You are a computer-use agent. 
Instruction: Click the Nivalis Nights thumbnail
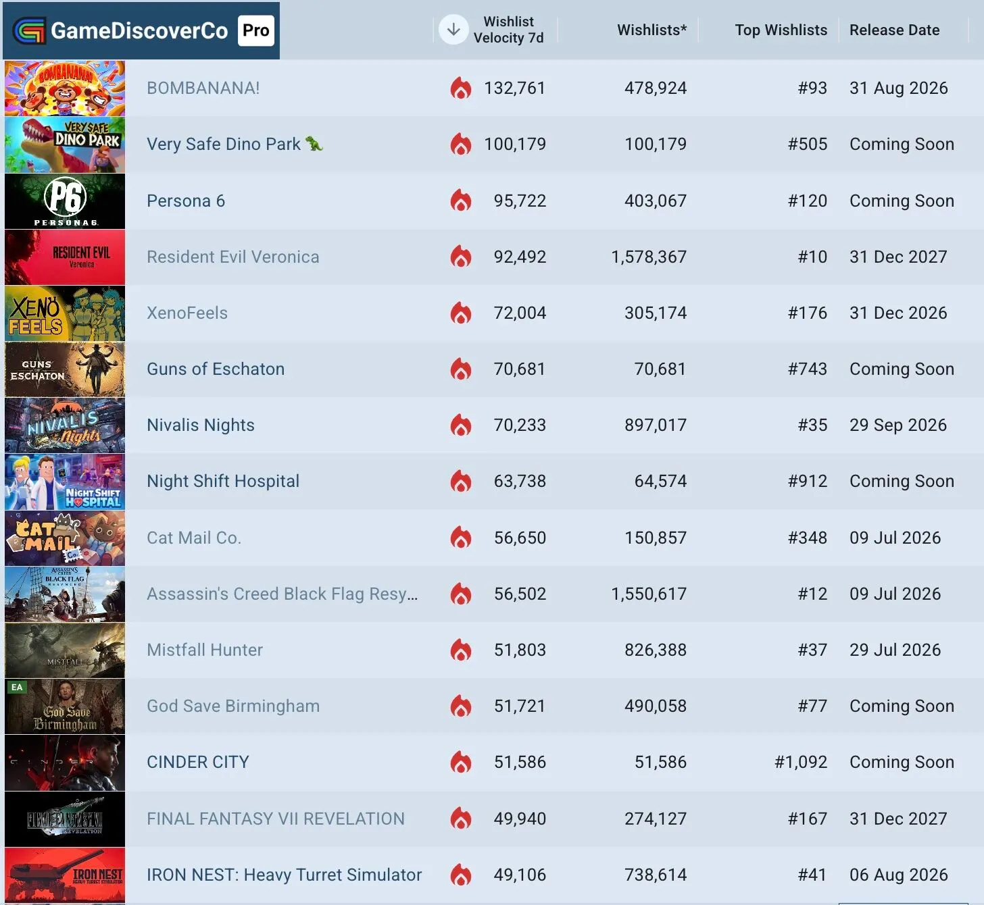(x=65, y=425)
